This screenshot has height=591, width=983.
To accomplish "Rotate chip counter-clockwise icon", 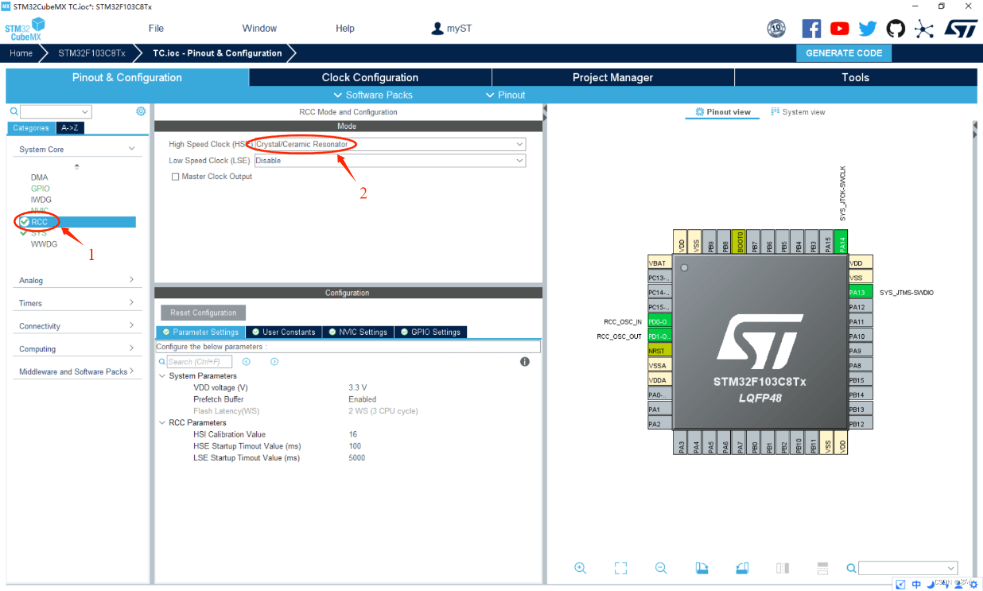I will pyautogui.click(x=742, y=568).
